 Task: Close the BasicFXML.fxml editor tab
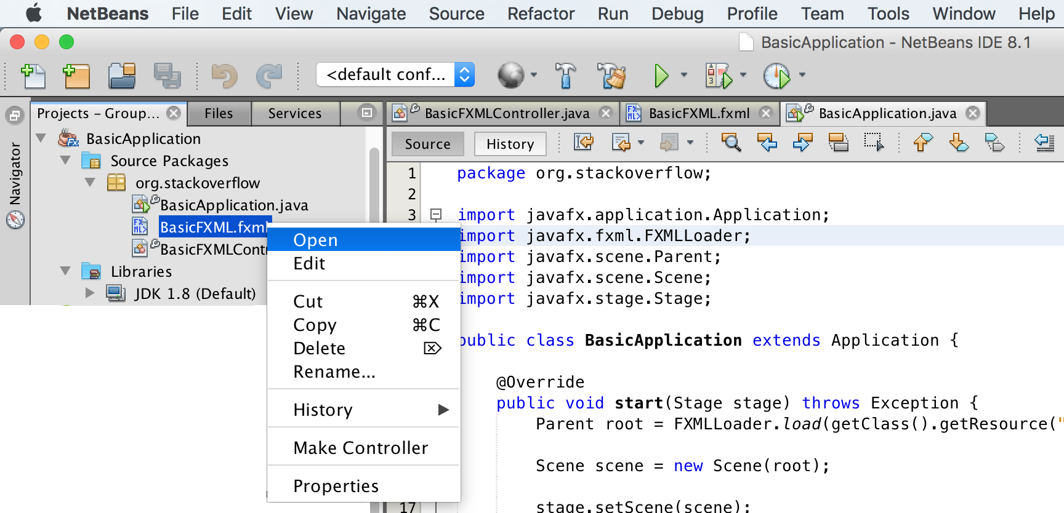765,113
